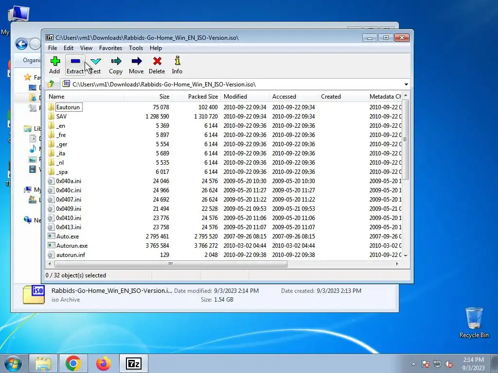The image size is (498, 373).
Task: Show hidden system tray icons
Action: 413,364
